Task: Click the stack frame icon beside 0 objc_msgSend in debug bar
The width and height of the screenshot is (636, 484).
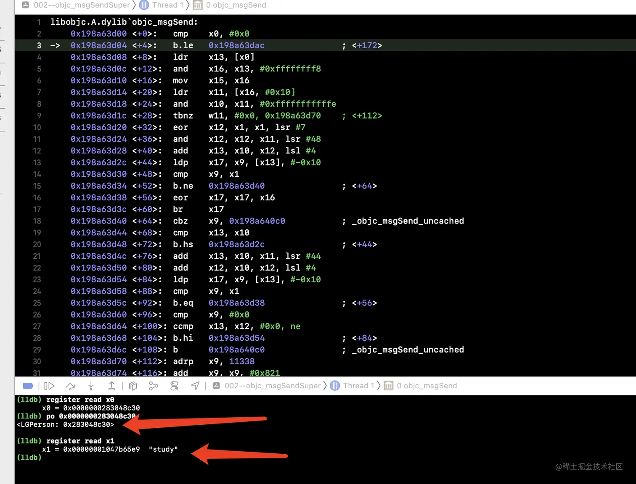Action: [x=389, y=386]
